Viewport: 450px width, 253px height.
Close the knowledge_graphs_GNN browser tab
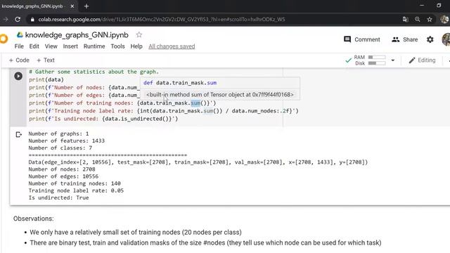coord(72,6)
